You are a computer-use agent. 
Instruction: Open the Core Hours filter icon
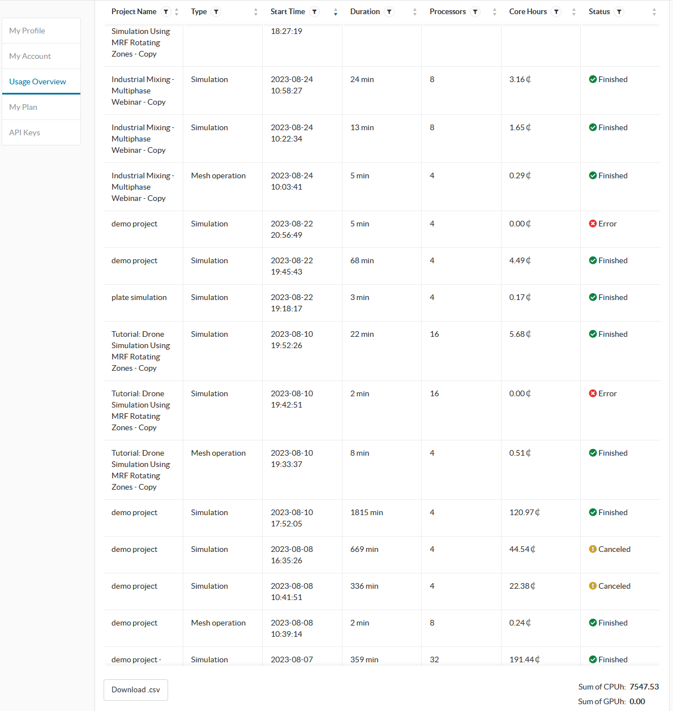coord(556,12)
